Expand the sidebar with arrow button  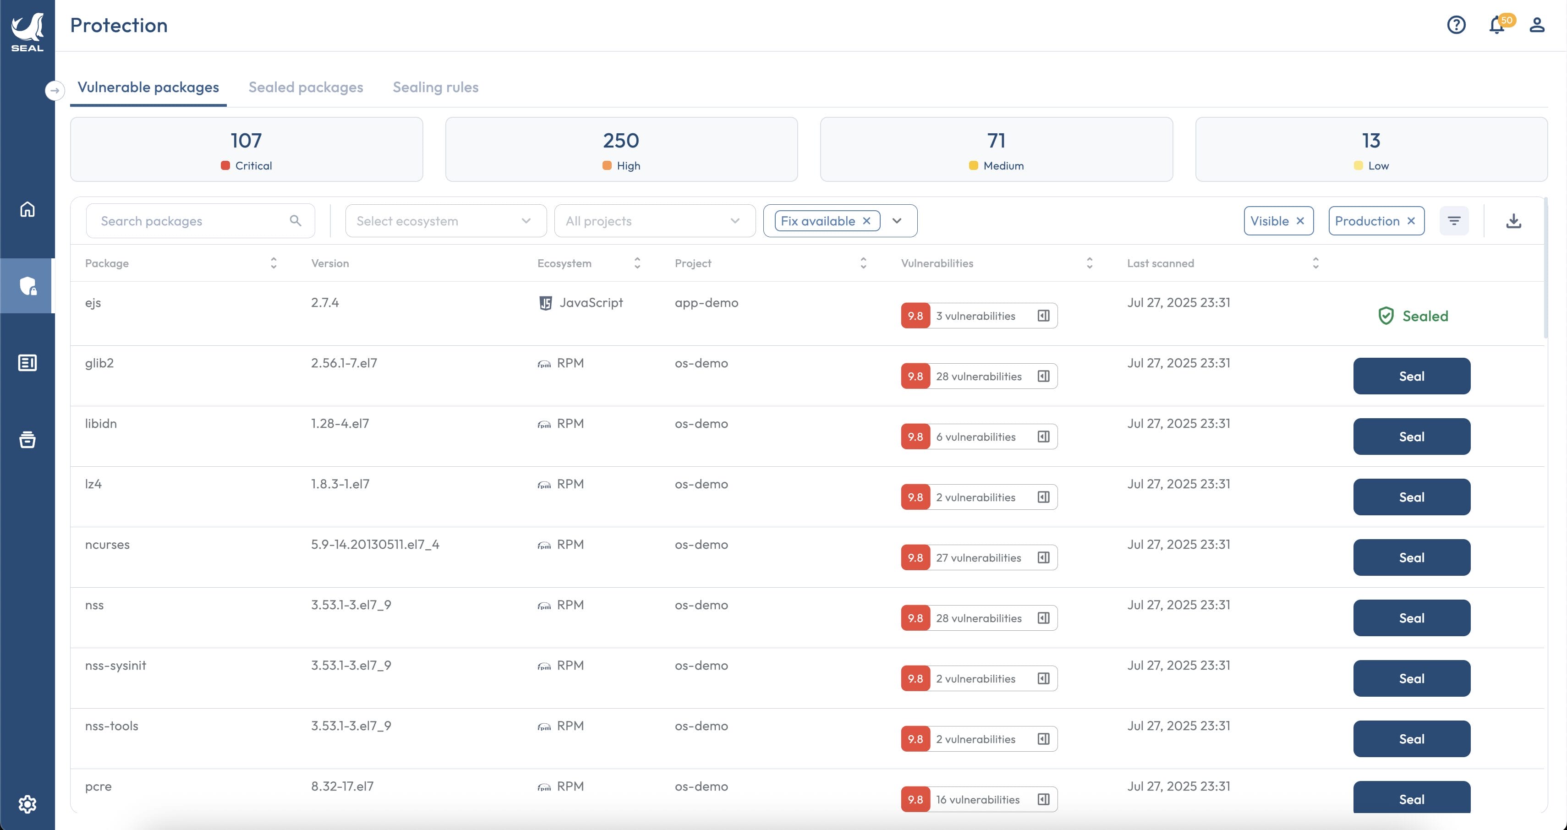pyautogui.click(x=55, y=91)
